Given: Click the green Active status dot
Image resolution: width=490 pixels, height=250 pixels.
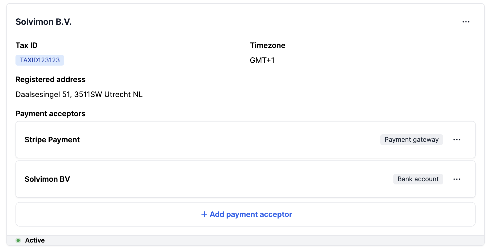Looking at the screenshot, I should click(x=18, y=240).
